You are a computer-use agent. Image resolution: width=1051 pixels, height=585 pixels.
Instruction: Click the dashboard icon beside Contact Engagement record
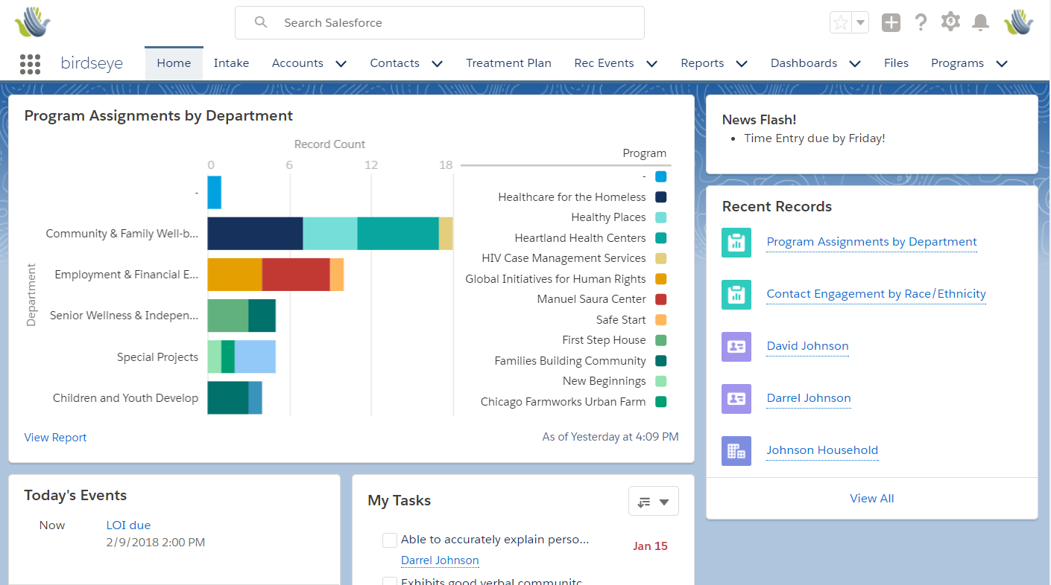click(736, 294)
